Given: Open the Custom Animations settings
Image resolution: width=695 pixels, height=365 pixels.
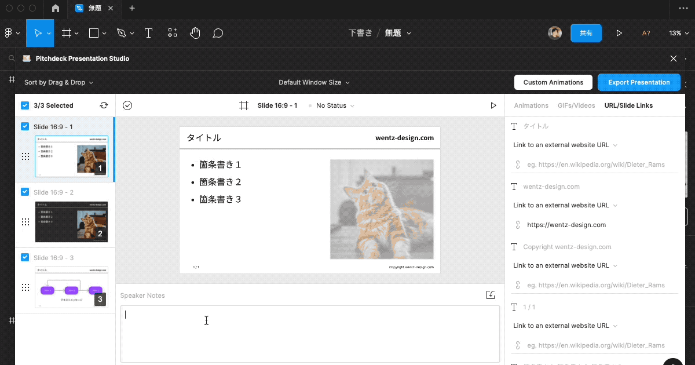Looking at the screenshot, I should 553,82.
